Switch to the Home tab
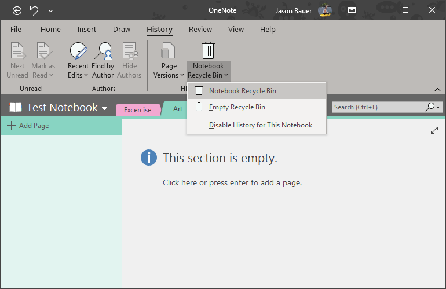Viewport: 446px width, 289px height. [50, 30]
